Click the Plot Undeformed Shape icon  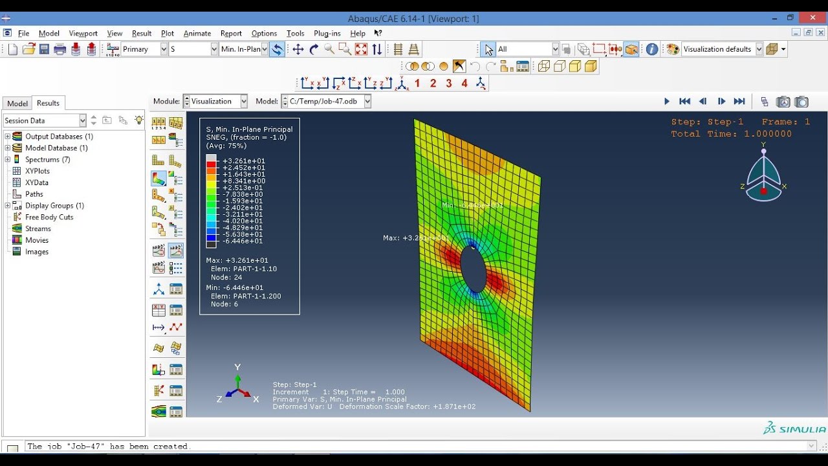coord(158,161)
